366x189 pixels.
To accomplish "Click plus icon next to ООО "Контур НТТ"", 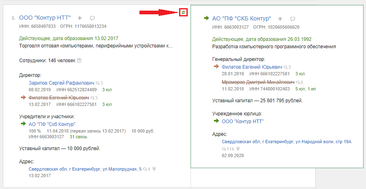I will pyautogui.click(x=80, y=18).
